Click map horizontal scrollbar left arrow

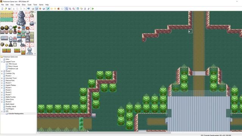click(38, 133)
